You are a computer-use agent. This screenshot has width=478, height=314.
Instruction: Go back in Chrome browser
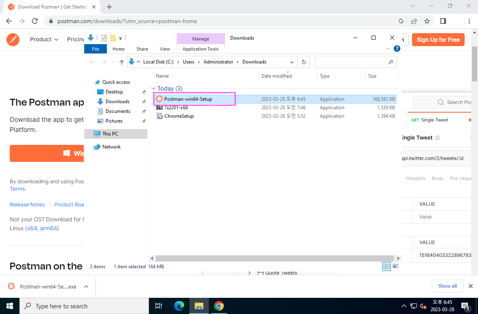click(9, 21)
